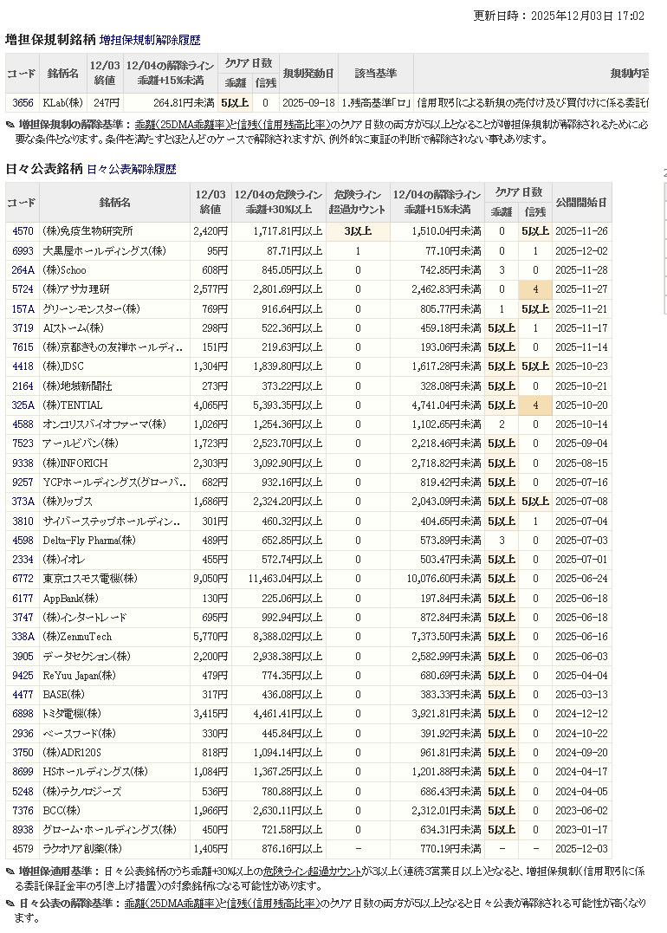
Task: Click code 8938 for グローム・ホールディングス
Action: 23,830
